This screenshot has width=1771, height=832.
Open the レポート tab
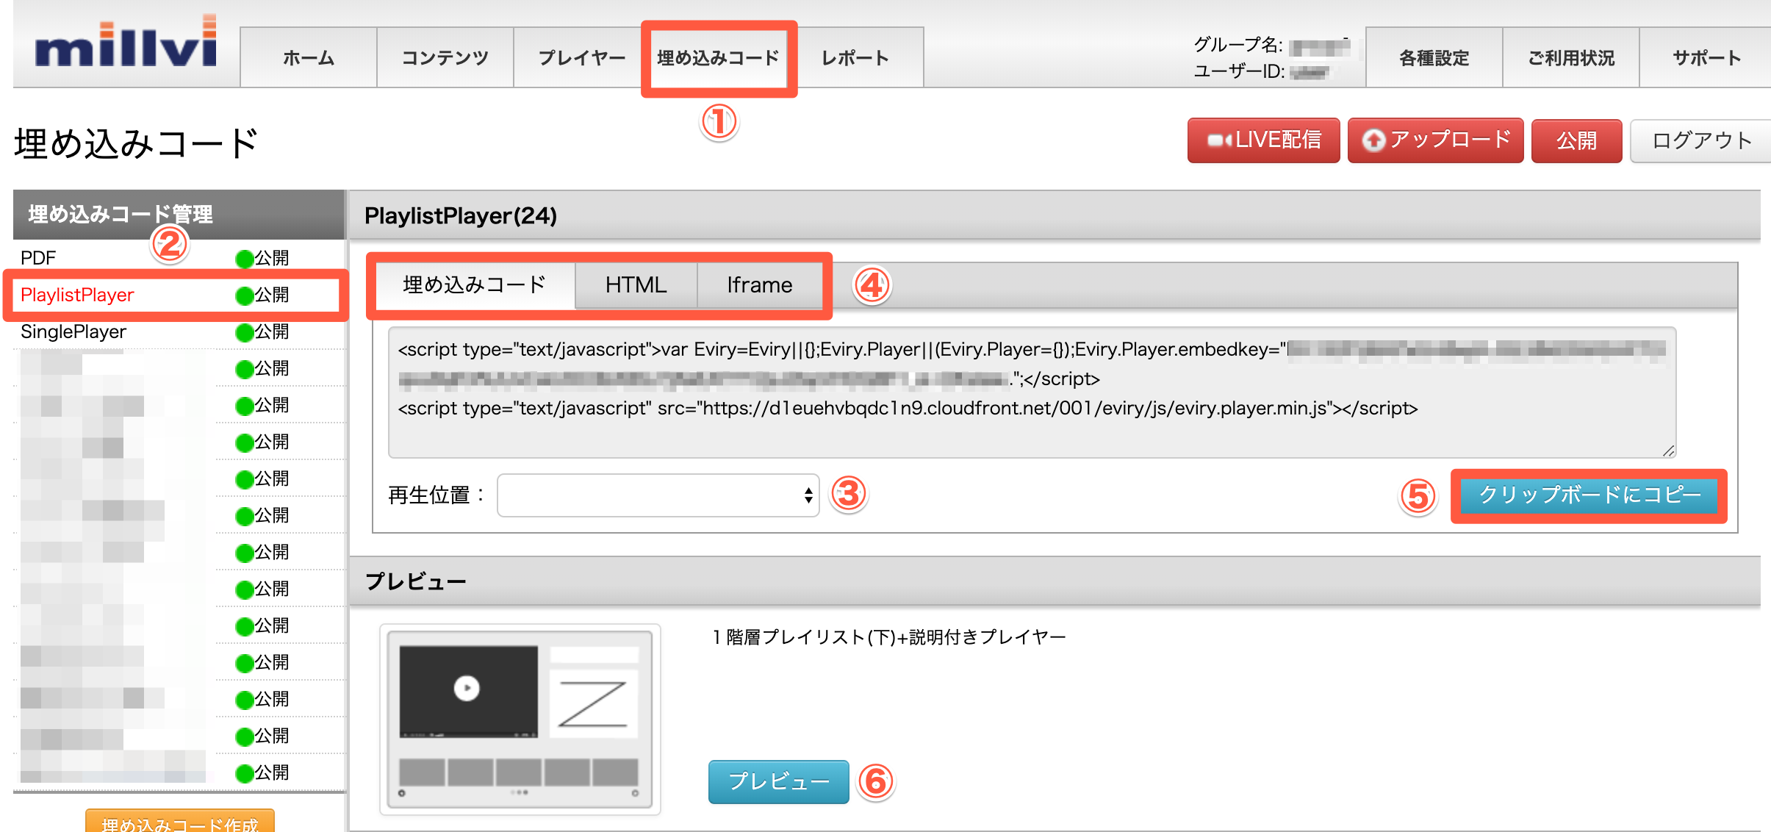click(855, 58)
